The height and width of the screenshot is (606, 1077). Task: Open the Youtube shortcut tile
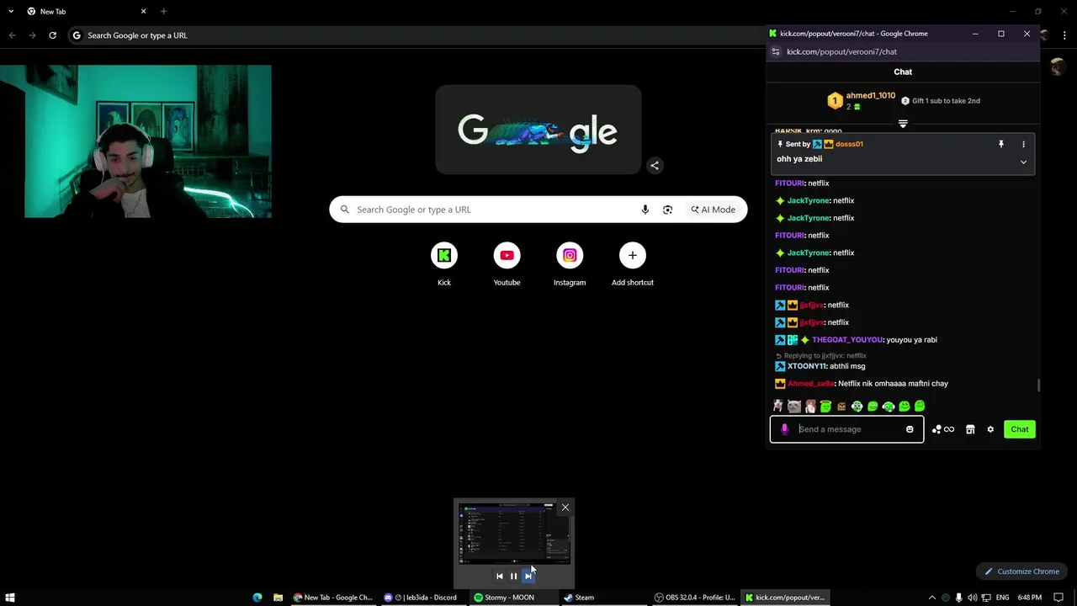pyautogui.click(x=507, y=264)
